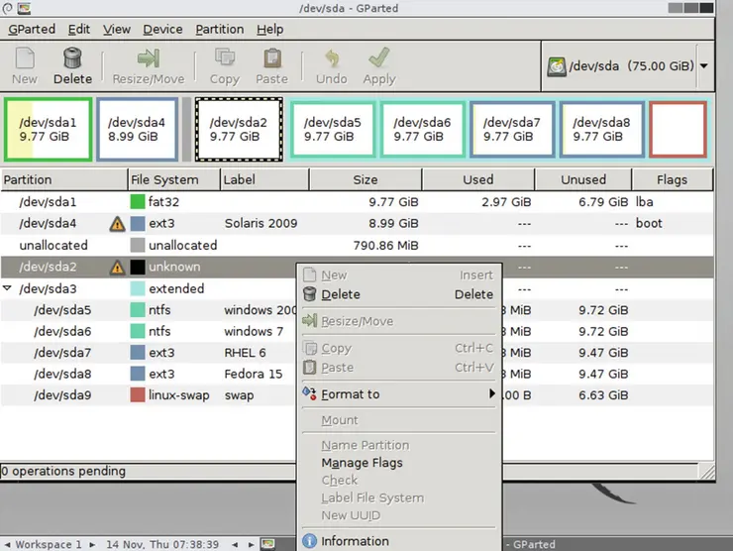Select the /dev/sda7 block in disk map
The height and width of the screenshot is (551, 733).
(x=511, y=129)
